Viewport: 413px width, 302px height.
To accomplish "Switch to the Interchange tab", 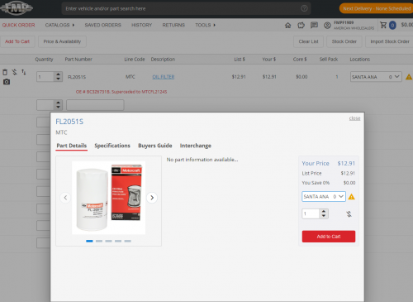I will pos(196,146).
